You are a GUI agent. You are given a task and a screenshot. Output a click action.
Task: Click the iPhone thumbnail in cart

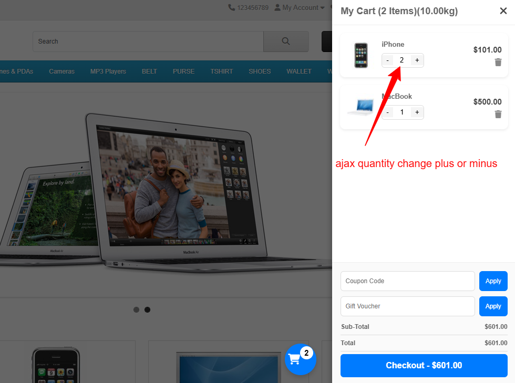tap(361, 55)
